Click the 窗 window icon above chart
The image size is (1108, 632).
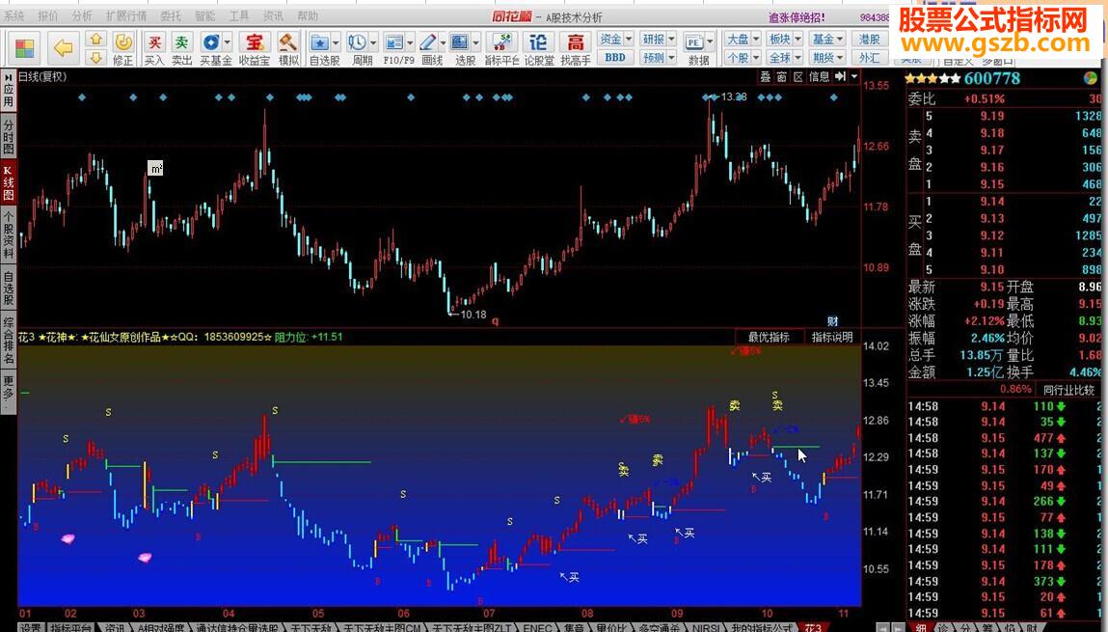782,76
